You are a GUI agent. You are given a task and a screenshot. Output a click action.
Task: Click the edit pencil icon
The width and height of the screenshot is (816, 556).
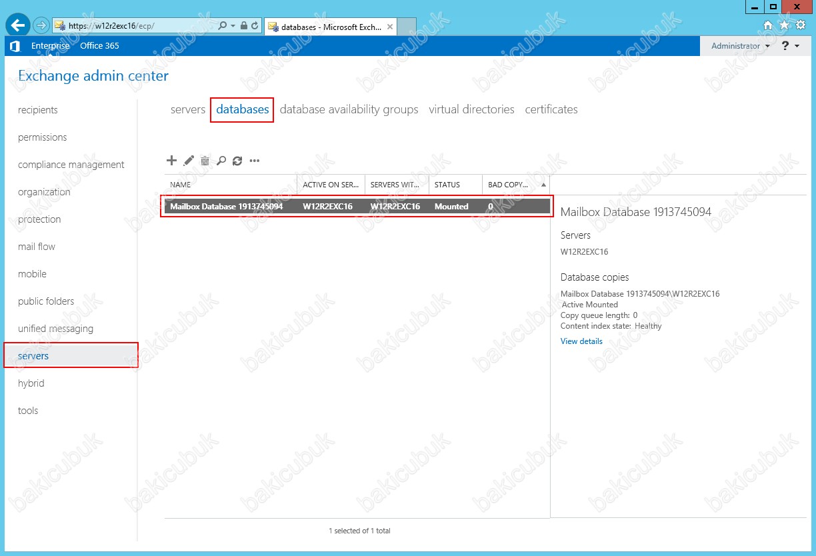point(189,161)
